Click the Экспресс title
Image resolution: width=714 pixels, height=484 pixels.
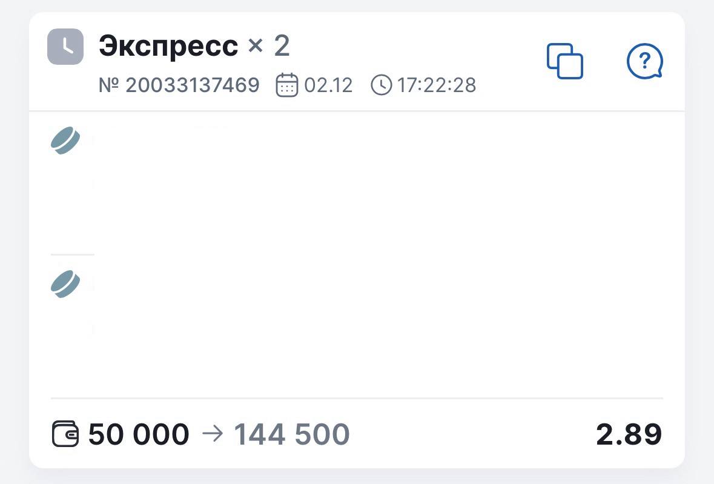pos(168,46)
